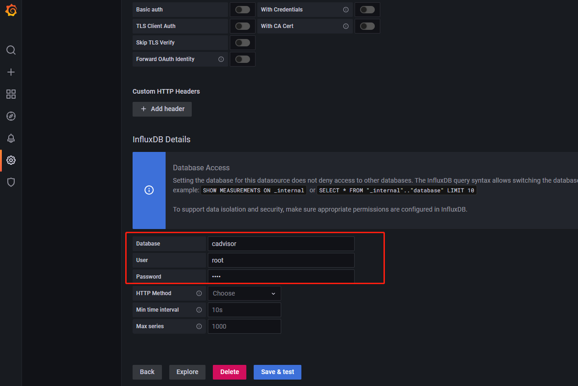Open the Dashboards four-squares icon
The height and width of the screenshot is (386, 578).
(11, 94)
